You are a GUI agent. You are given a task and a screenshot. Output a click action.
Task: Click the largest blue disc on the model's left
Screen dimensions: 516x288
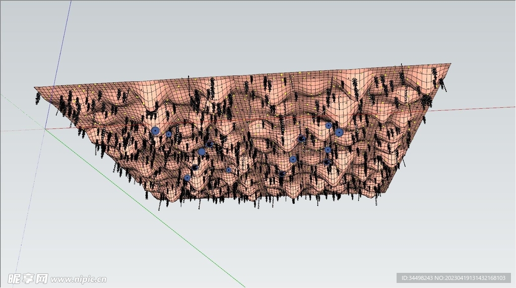pos(155,131)
